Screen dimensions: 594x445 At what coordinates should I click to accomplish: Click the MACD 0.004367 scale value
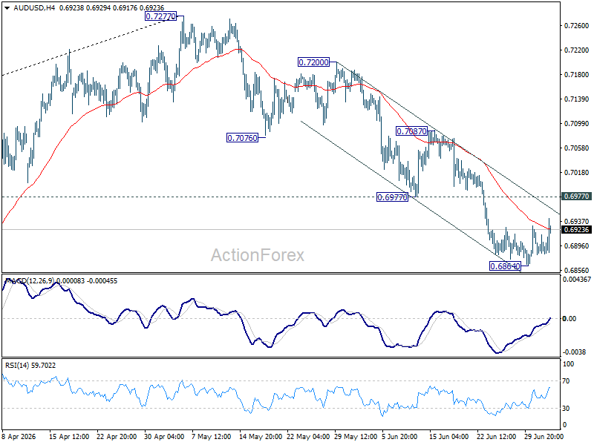577,280
